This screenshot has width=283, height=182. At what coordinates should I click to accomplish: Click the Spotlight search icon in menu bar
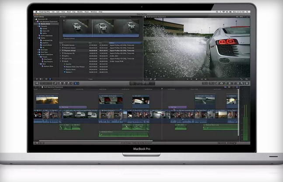pos(247,12)
